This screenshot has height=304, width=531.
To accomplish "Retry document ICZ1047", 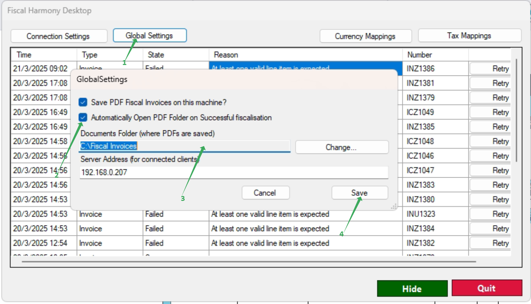I will [490, 170].
